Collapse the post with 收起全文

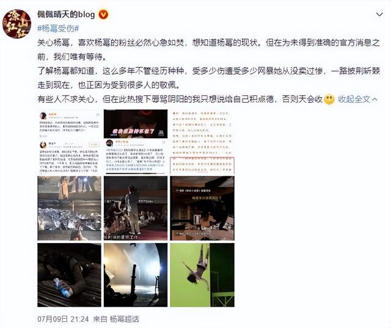pos(354,99)
